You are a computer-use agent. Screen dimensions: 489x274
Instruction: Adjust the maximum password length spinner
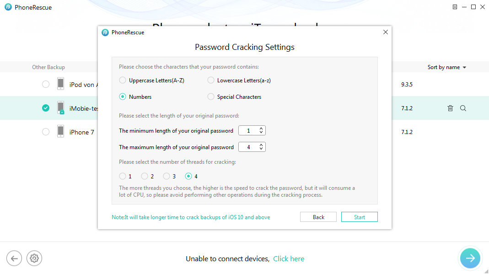[x=261, y=147]
